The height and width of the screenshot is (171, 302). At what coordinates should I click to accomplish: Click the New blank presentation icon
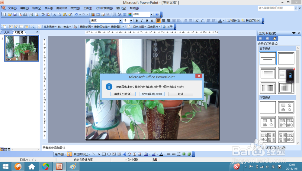coord(5,15)
